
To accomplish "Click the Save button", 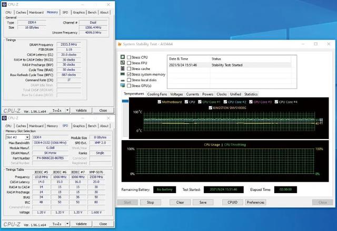I will point(203,202).
